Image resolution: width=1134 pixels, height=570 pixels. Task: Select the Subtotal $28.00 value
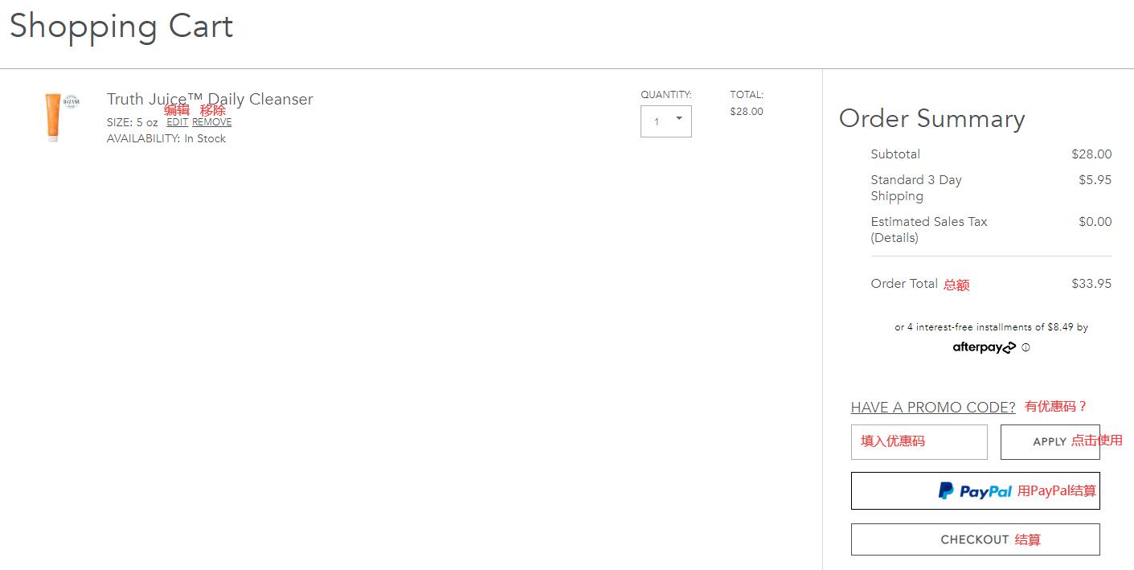point(1091,154)
